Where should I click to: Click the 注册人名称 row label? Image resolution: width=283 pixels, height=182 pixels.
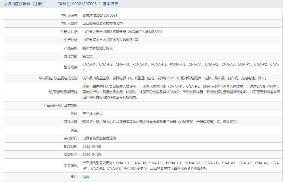(69, 24)
